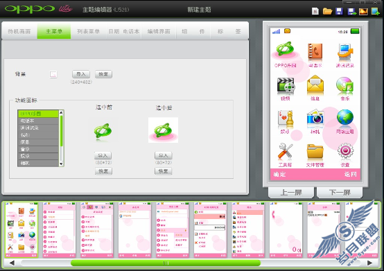Image resolution: width=384 pixels, height=271 pixels.
Task: Click the signal strength icon in preview
Action: point(277,31)
